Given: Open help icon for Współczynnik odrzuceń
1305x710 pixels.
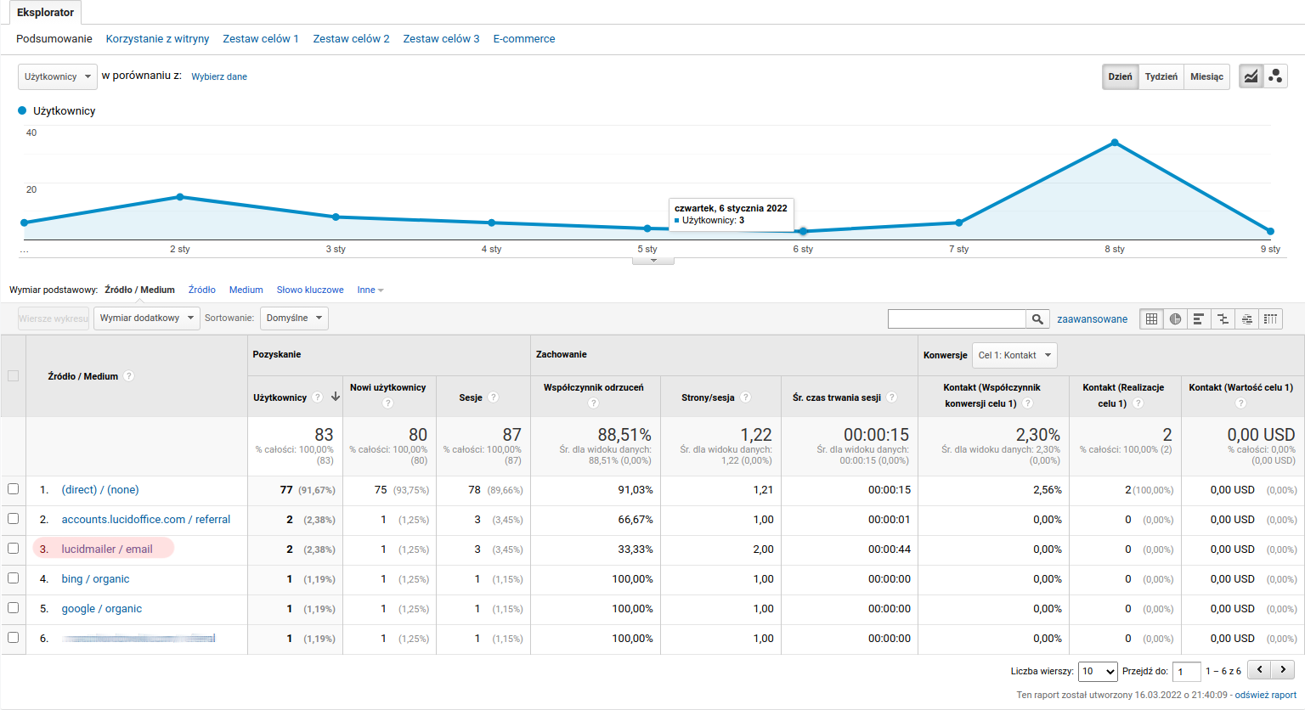Looking at the screenshot, I should (593, 403).
